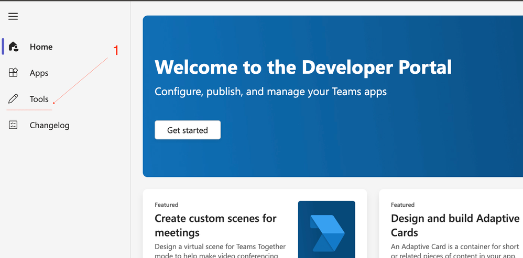Screen dimensions: 523x258
Task: Click the Tools pencil icon
Action: coord(14,99)
